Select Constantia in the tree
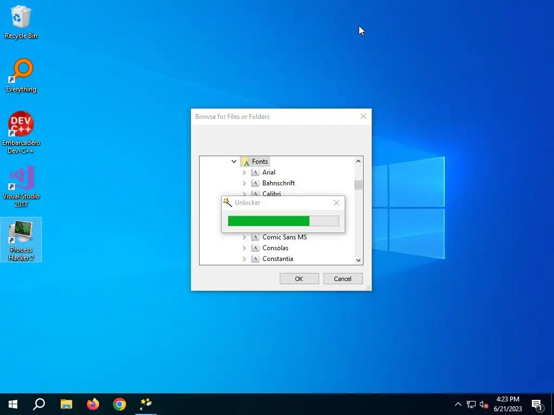 coord(278,259)
